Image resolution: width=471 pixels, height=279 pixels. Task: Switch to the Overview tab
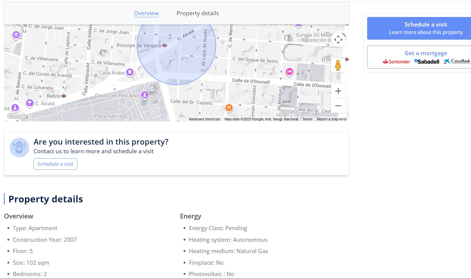tap(146, 13)
